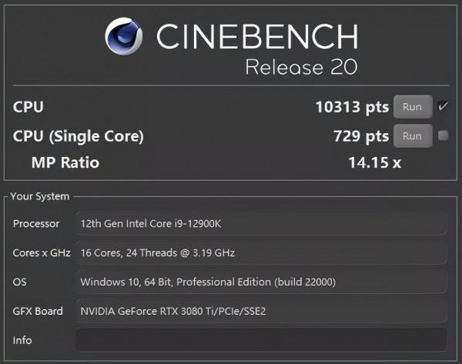The width and height of the screenshot is (462, 364).
Task: Run the multi-core CPU benchmark
Action: point(412,107)
